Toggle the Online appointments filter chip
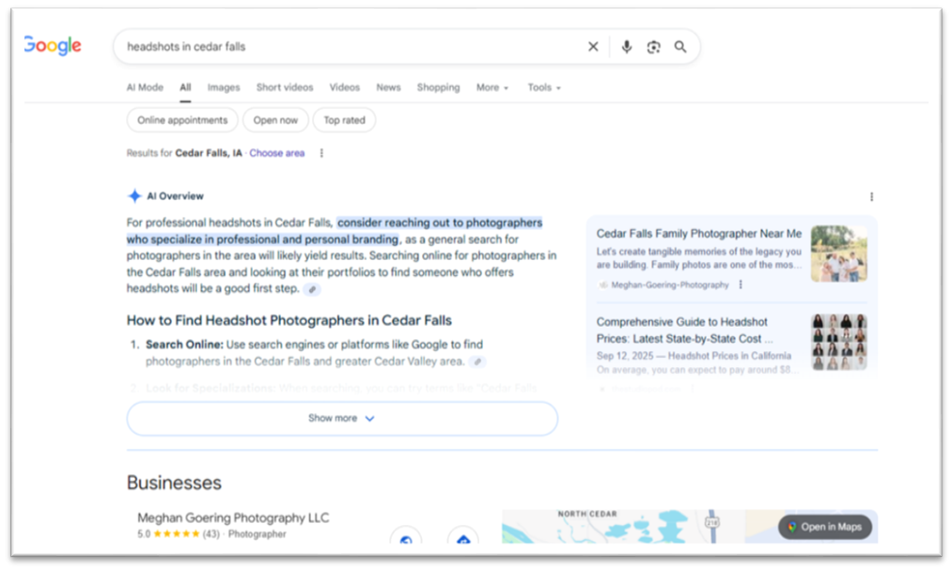The image size is (952, 570). (x=182, y=120)
